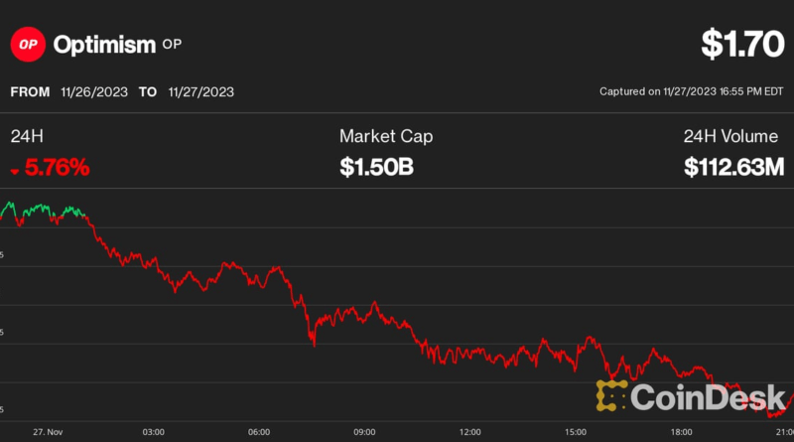The width and height of the screenshot is (794, 442).
Task: Click the Optimism coin name heading
Action: [104, 45]
